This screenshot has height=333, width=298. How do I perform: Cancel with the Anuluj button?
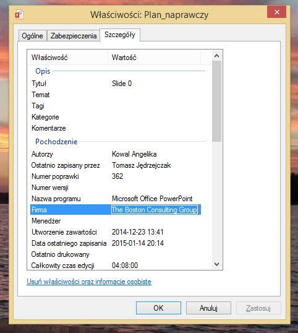coord(208,308)
